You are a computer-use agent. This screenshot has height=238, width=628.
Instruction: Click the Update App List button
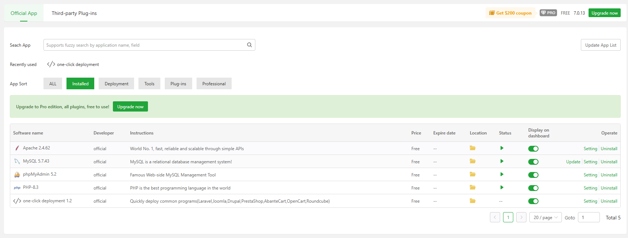coord(600,45)
